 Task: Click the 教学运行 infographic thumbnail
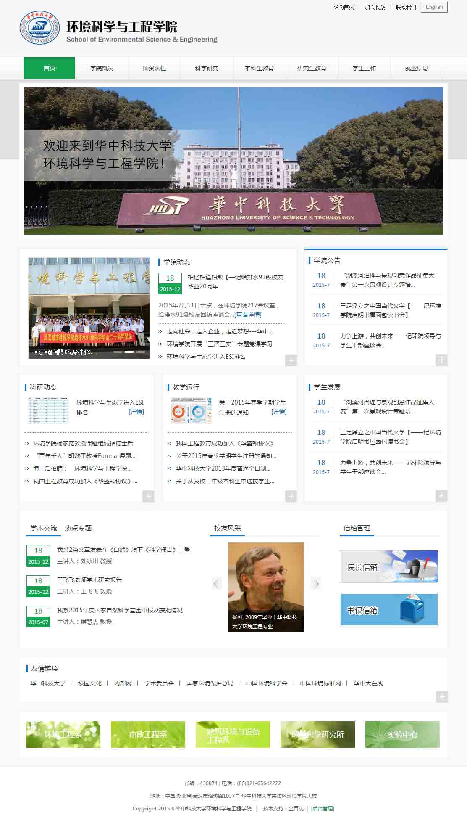[x=191, y=410]
